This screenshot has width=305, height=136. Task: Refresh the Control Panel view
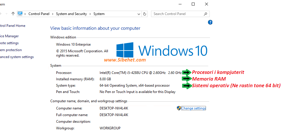[145, 14]
